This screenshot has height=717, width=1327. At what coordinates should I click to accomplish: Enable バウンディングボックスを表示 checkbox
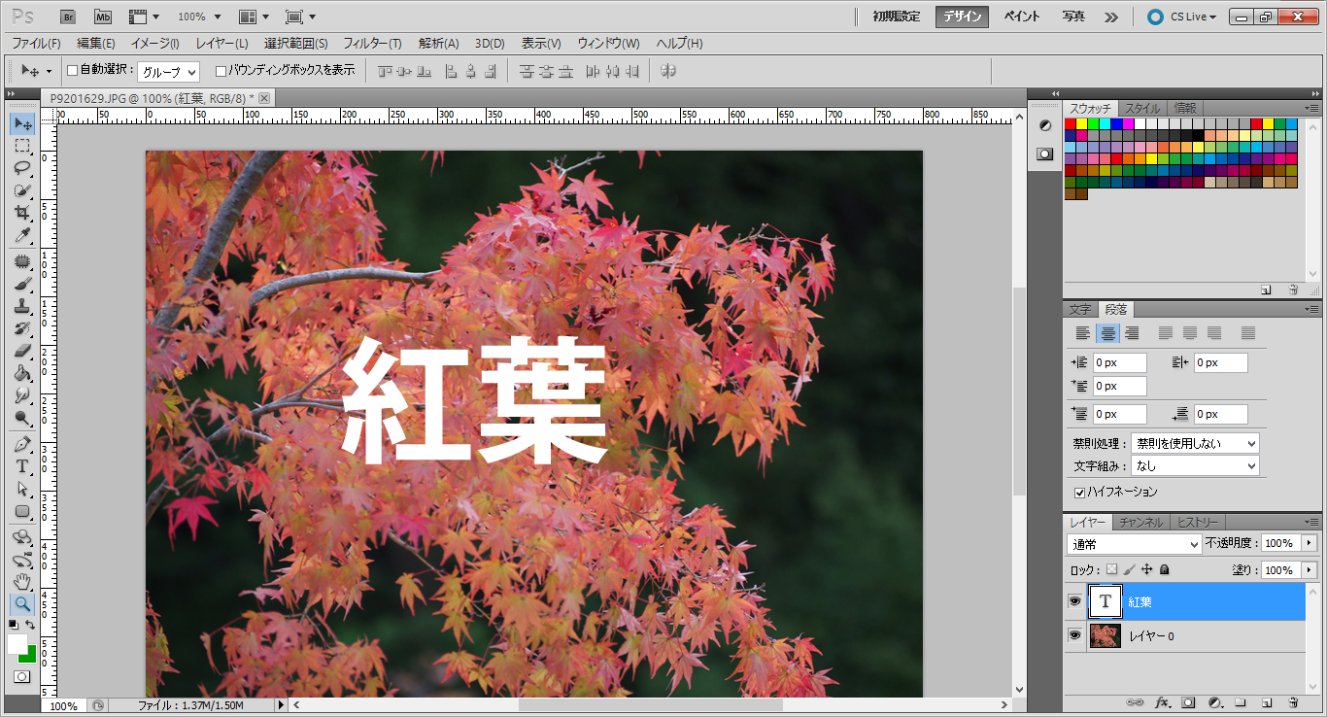click(221, 71)
